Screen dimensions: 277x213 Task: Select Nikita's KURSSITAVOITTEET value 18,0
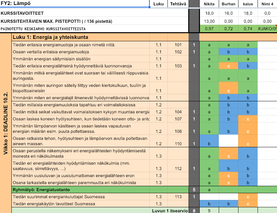pyautogui.click(x=209, y=13)
